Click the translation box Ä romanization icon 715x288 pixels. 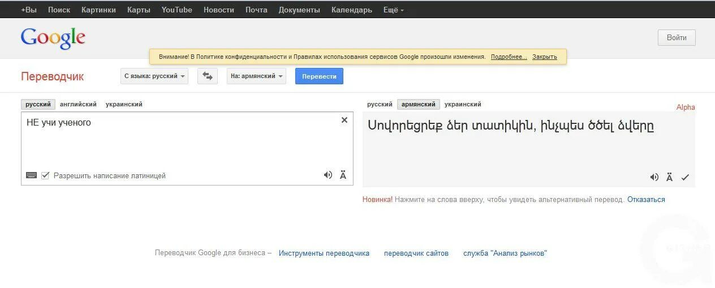[669, 177]
